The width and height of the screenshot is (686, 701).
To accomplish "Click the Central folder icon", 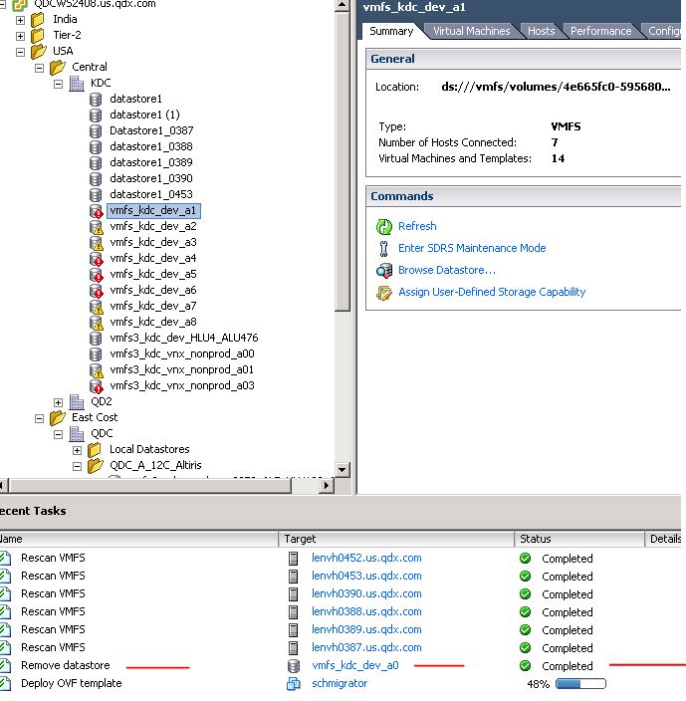I will (57, 68).
